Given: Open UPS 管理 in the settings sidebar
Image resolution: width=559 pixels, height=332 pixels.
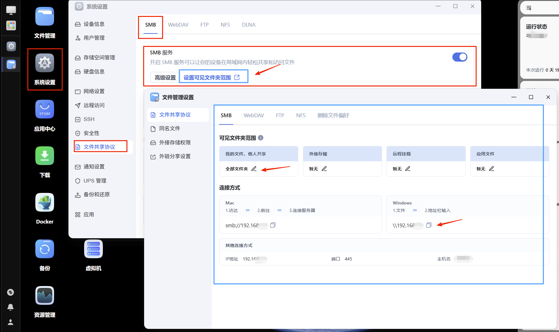Looking at the screenshot, I should click(102, 181).
